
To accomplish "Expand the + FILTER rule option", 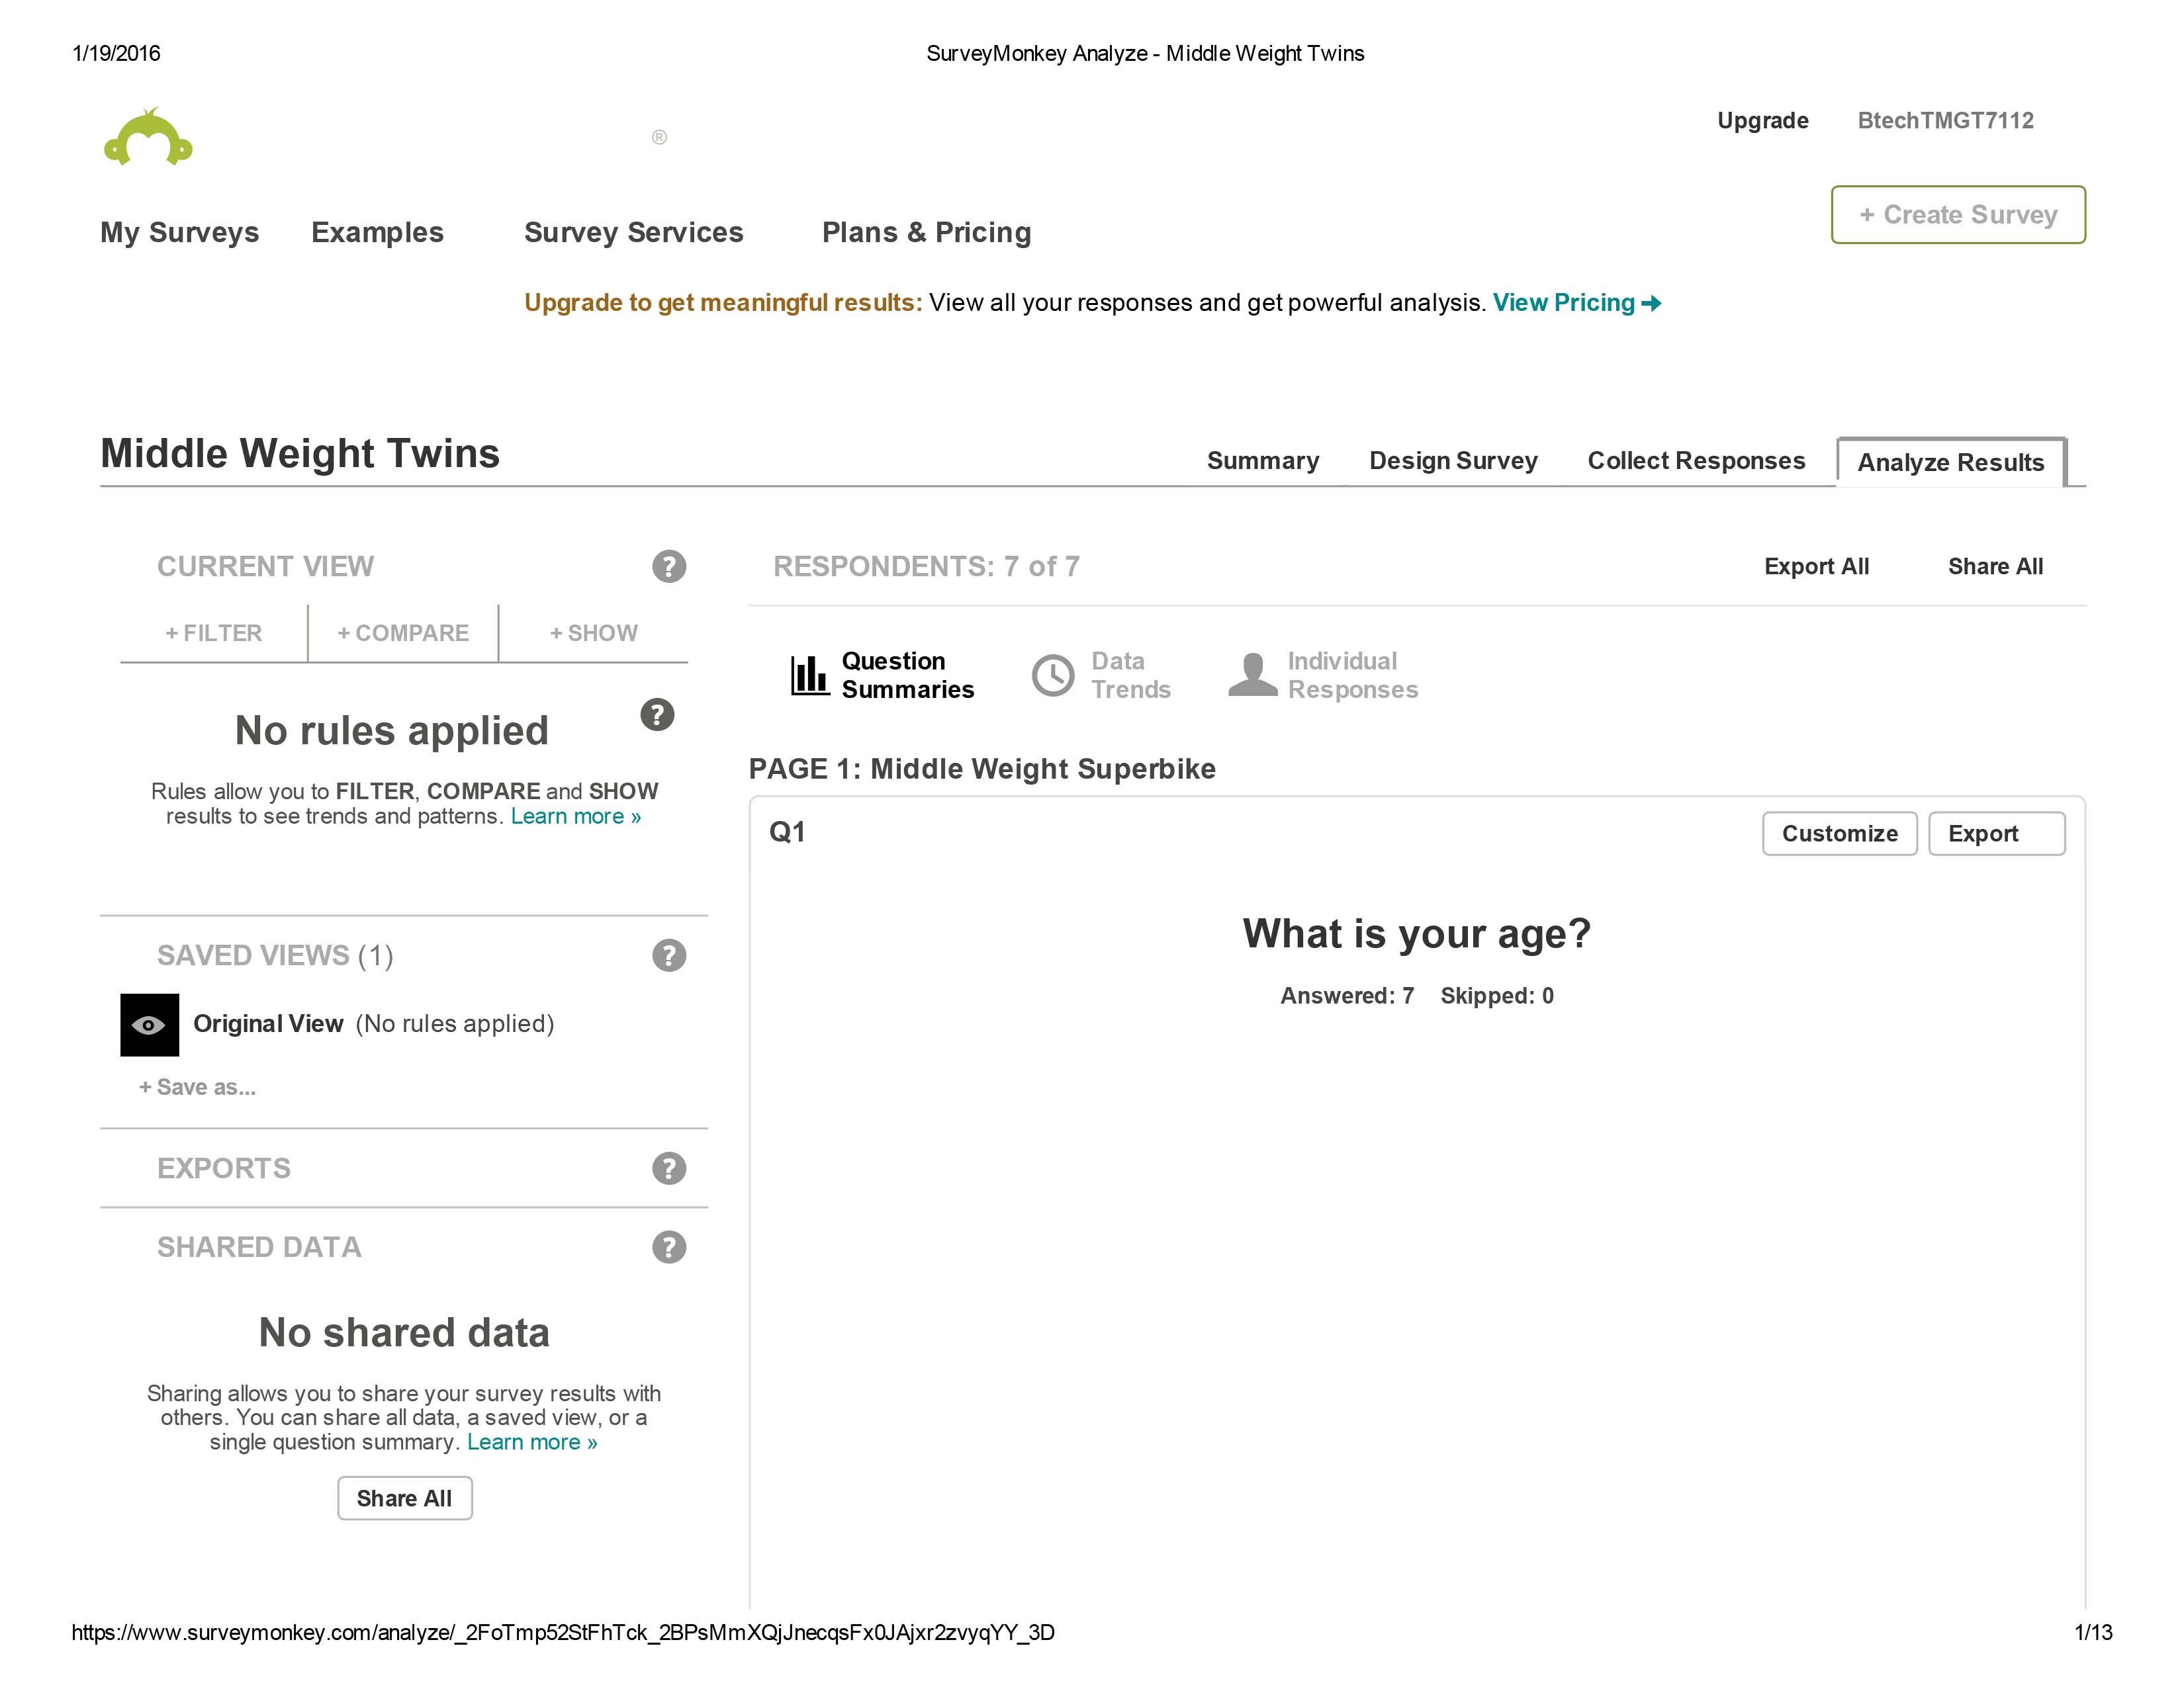I will point(214,632).
